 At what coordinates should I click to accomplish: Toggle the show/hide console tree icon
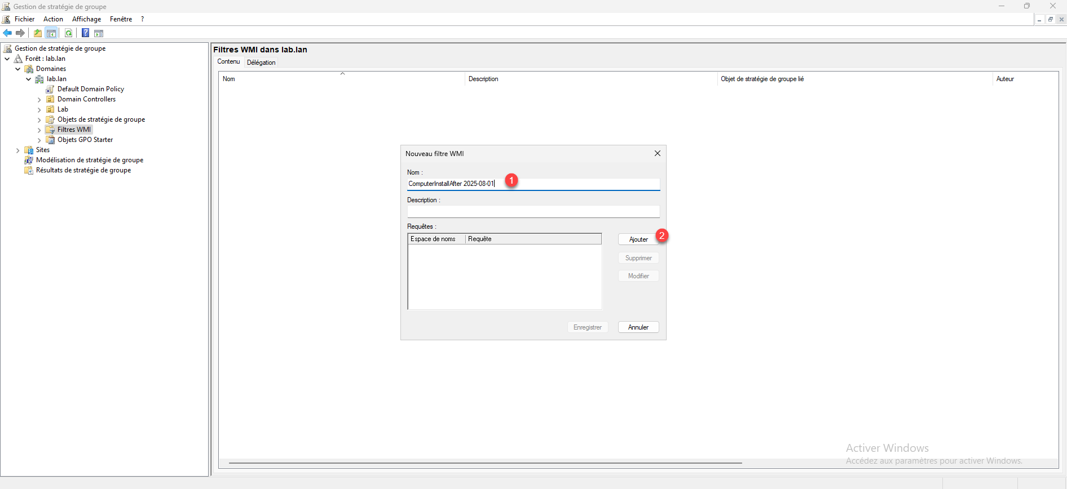click(51, 33)
